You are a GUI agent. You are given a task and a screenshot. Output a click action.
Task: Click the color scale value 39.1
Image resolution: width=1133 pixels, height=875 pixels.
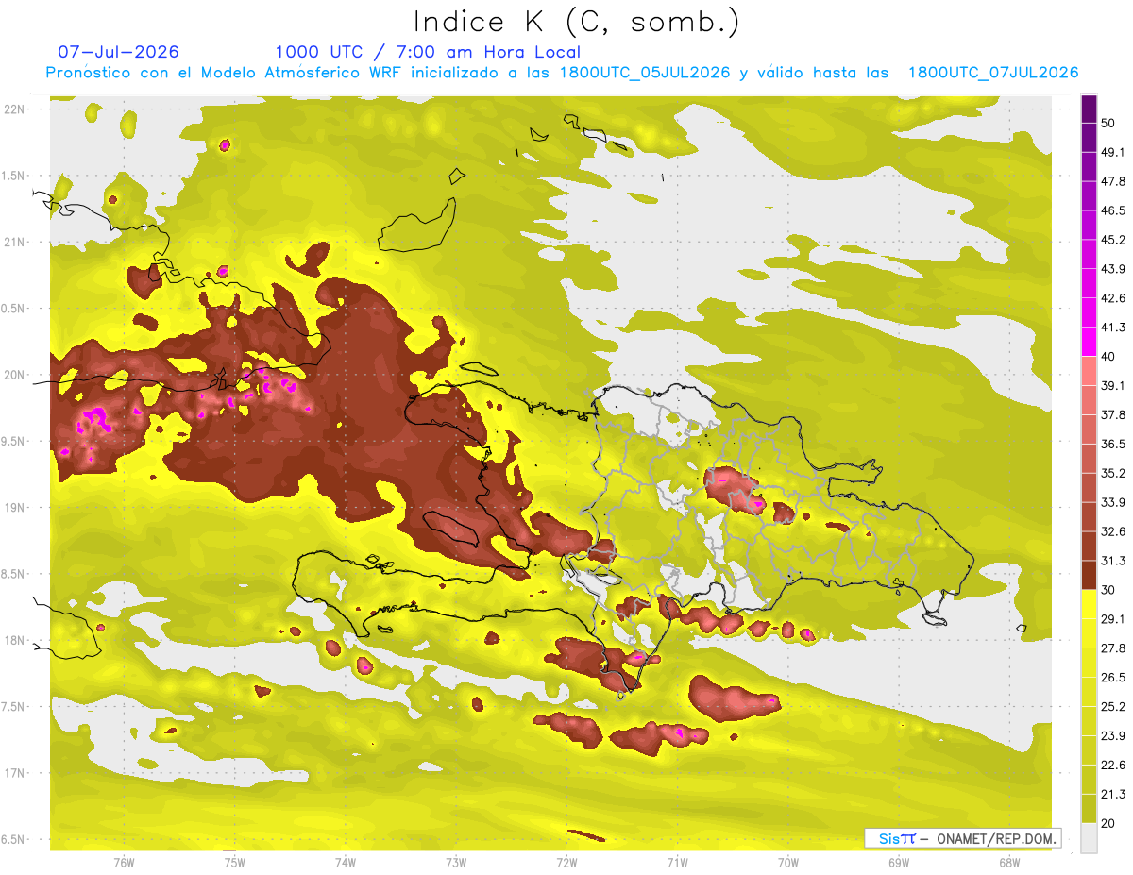1113,385
